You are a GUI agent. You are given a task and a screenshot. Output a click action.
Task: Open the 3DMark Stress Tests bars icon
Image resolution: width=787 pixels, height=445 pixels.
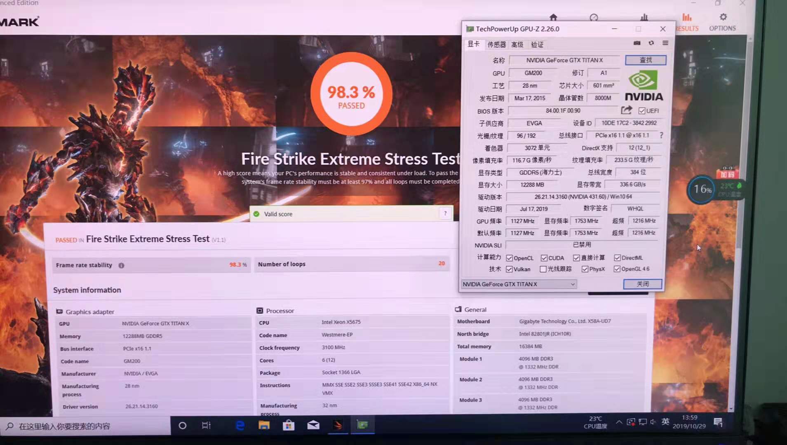[x=644, y=17]
